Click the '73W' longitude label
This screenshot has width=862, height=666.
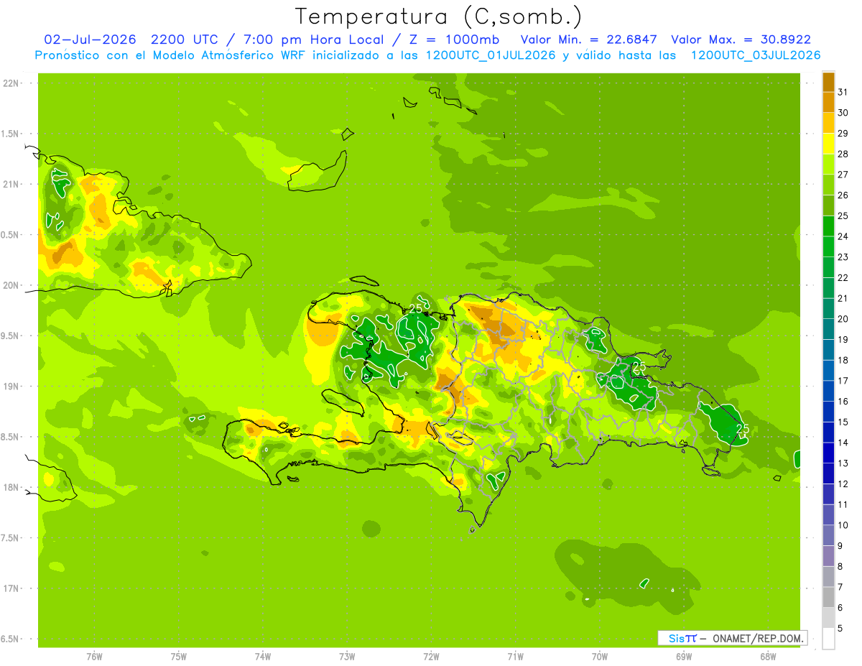347,657
